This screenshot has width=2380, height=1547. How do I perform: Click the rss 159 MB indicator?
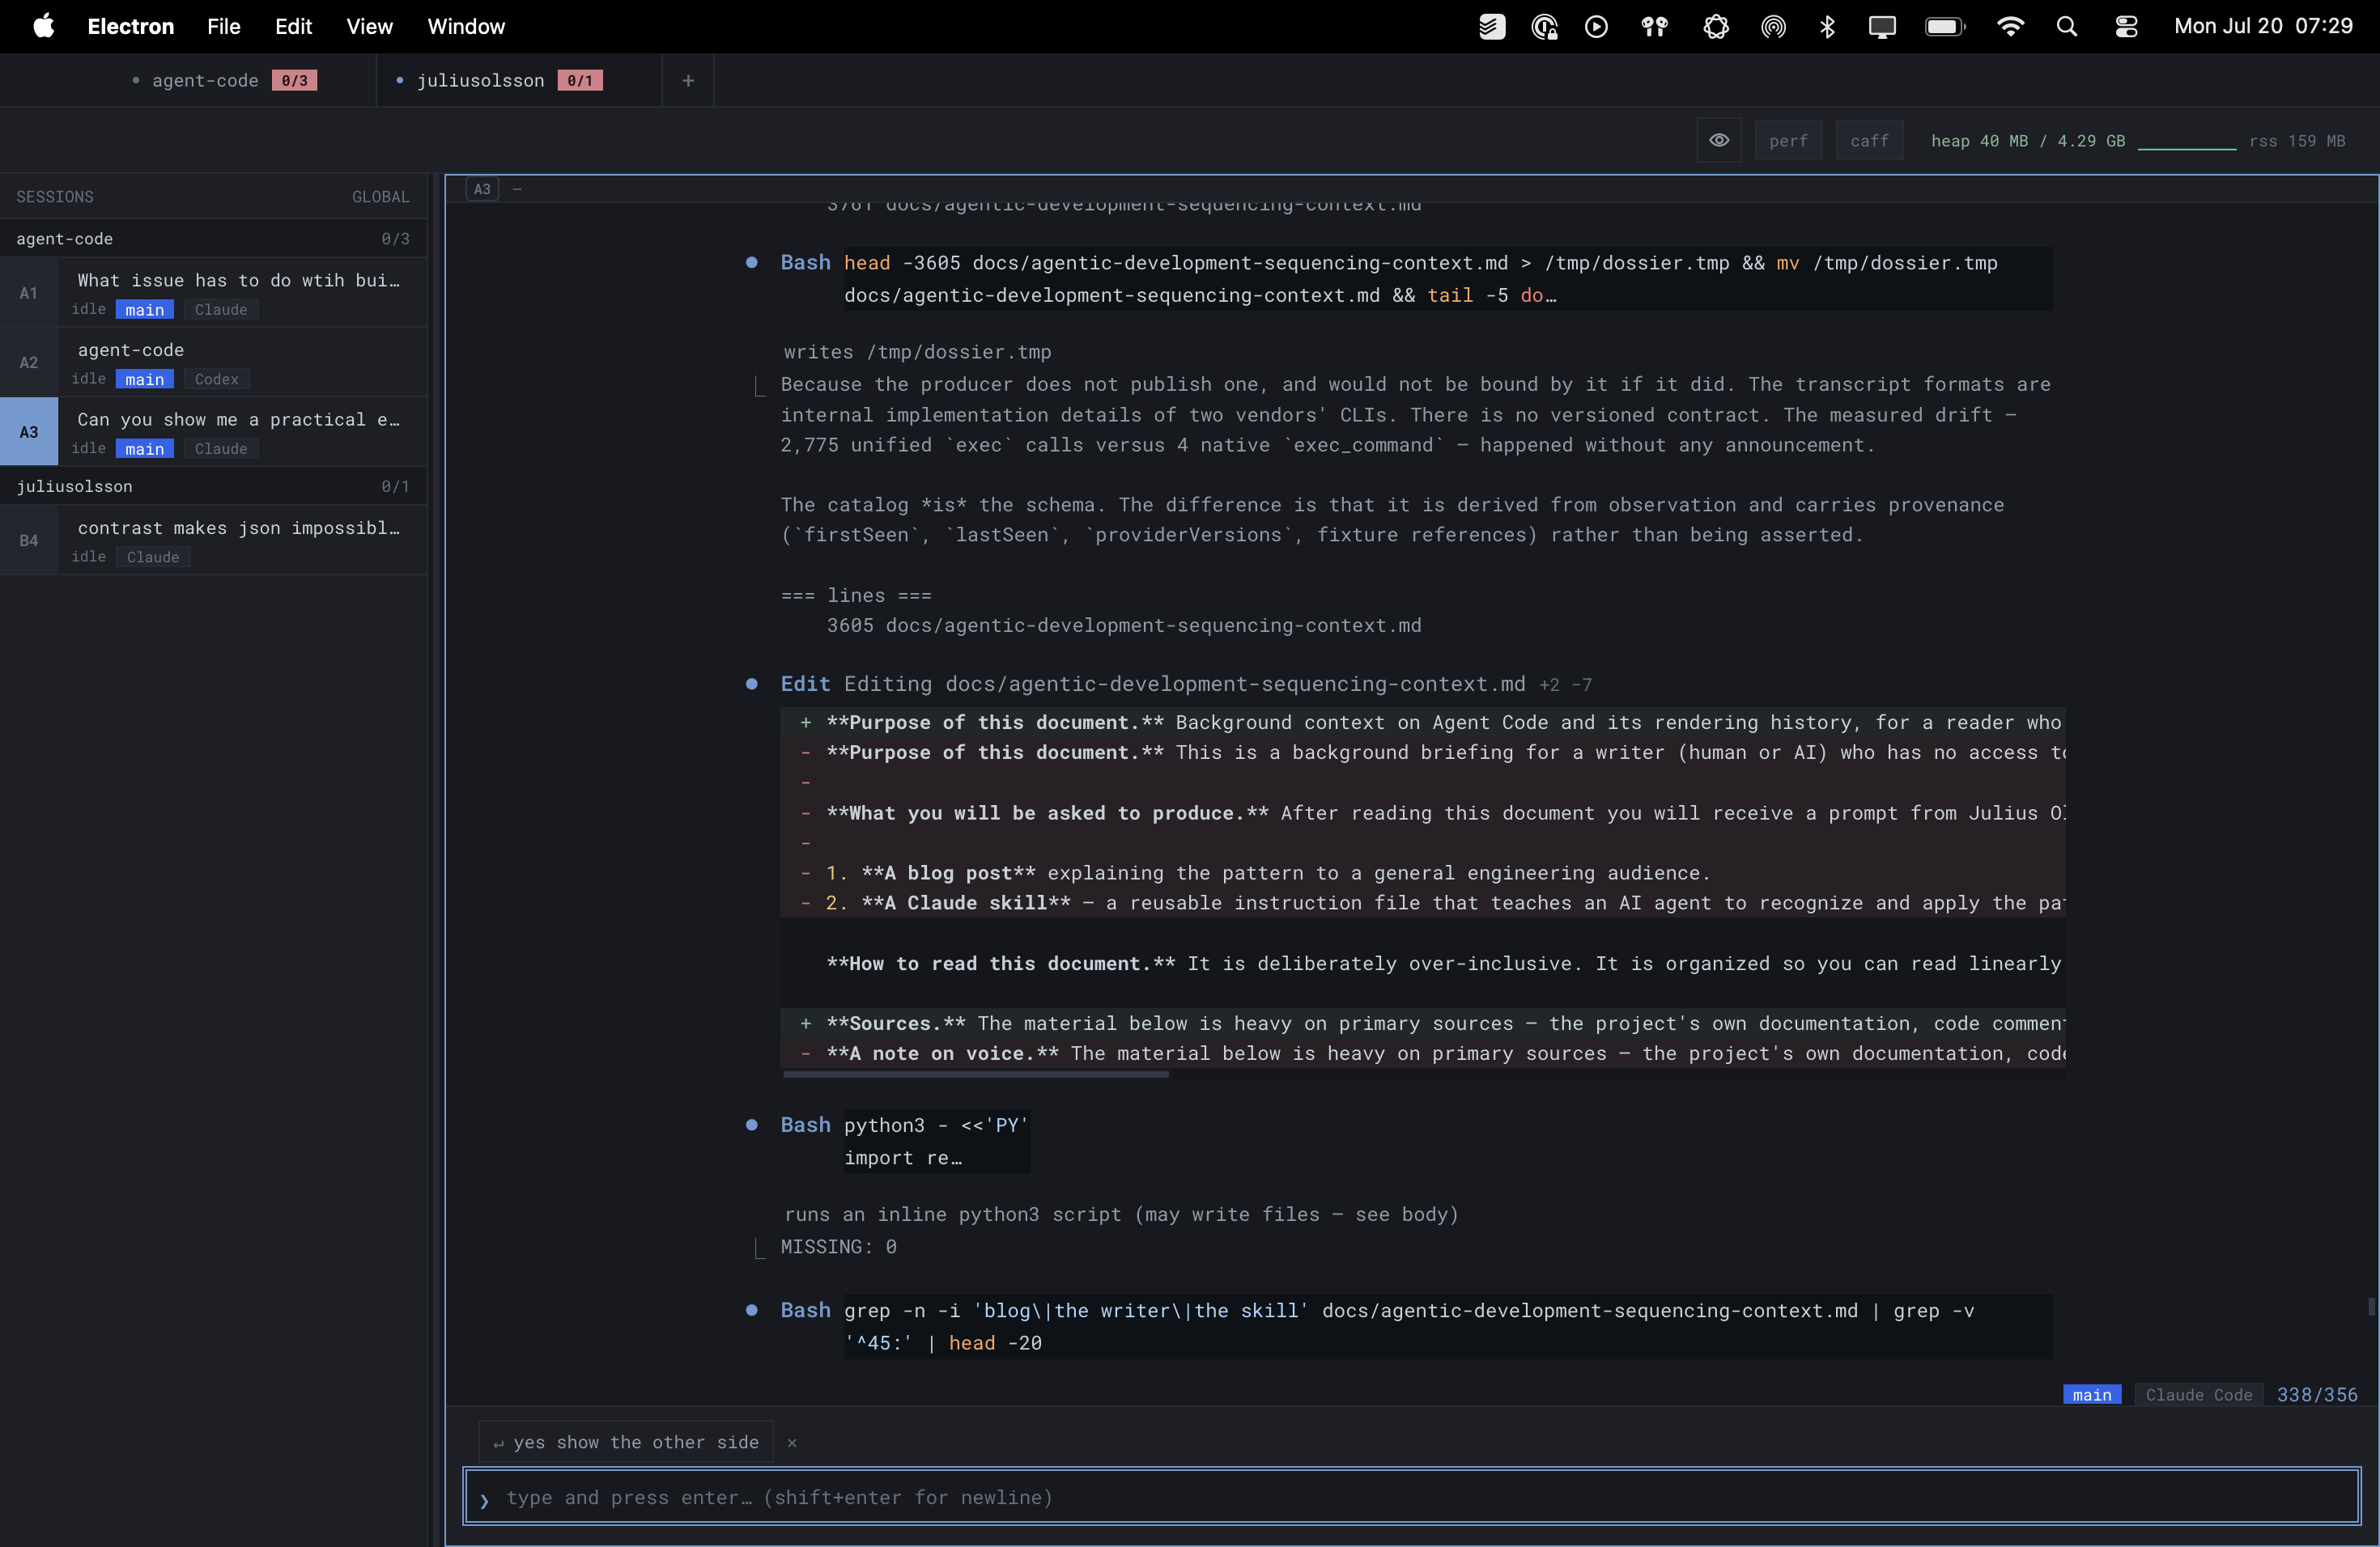(2297, 141)
